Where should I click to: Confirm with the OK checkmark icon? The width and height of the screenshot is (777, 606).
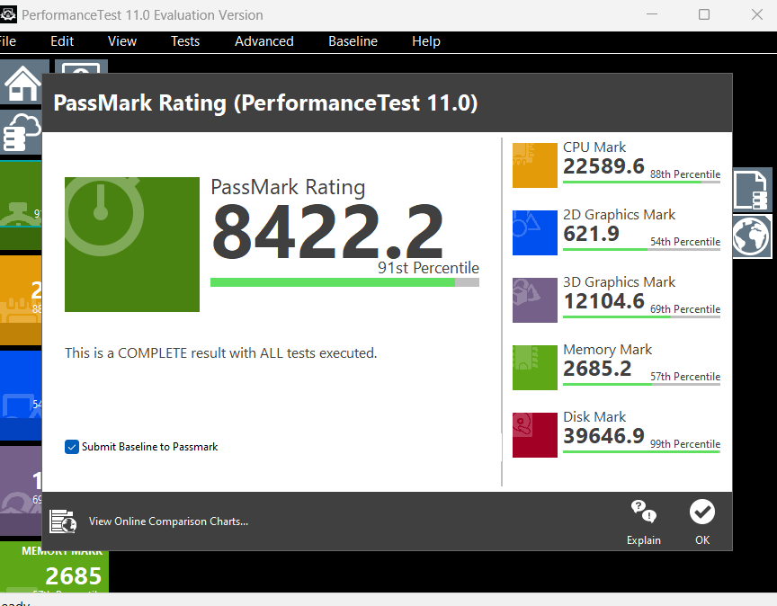click(702, 512)
